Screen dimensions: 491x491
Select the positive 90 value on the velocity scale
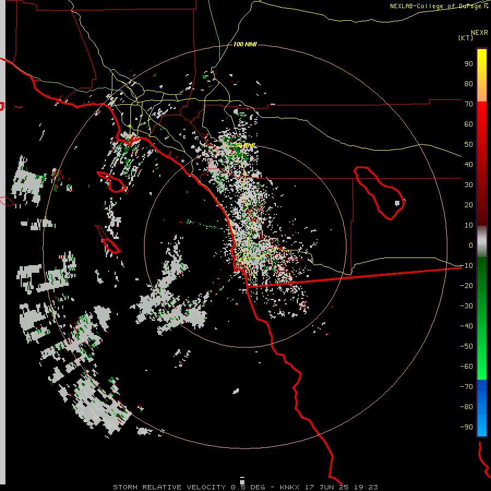coord(469,64)
